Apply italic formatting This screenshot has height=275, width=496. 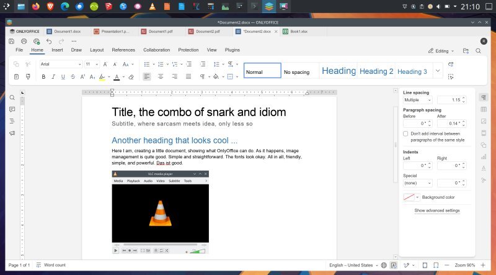(53, 77)
